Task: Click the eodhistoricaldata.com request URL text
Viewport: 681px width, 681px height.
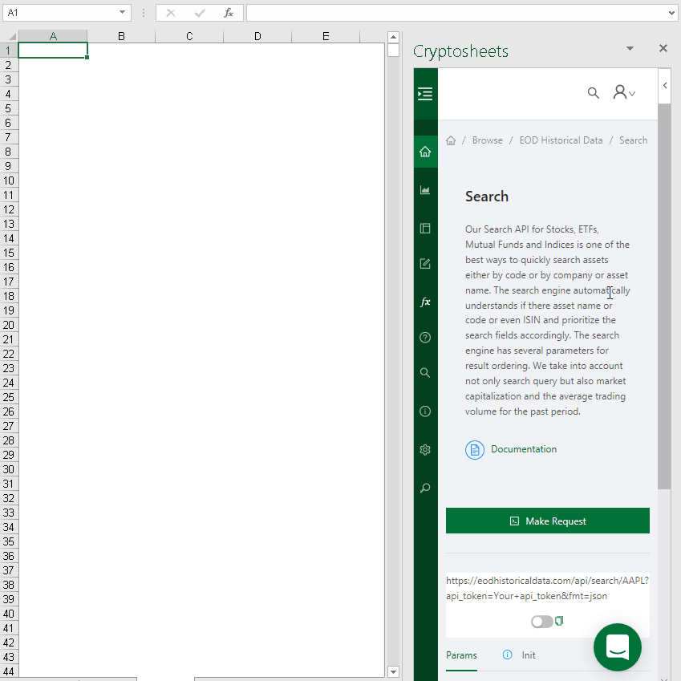Action: [x=547, y=588]
